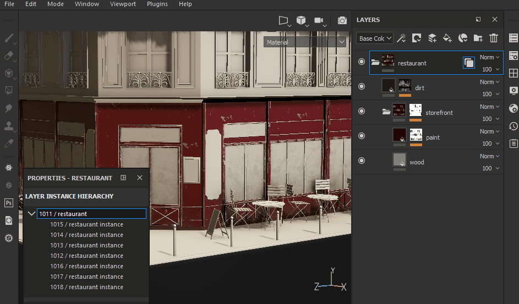Open the Display Settings monitor icon

pos(513,91)
